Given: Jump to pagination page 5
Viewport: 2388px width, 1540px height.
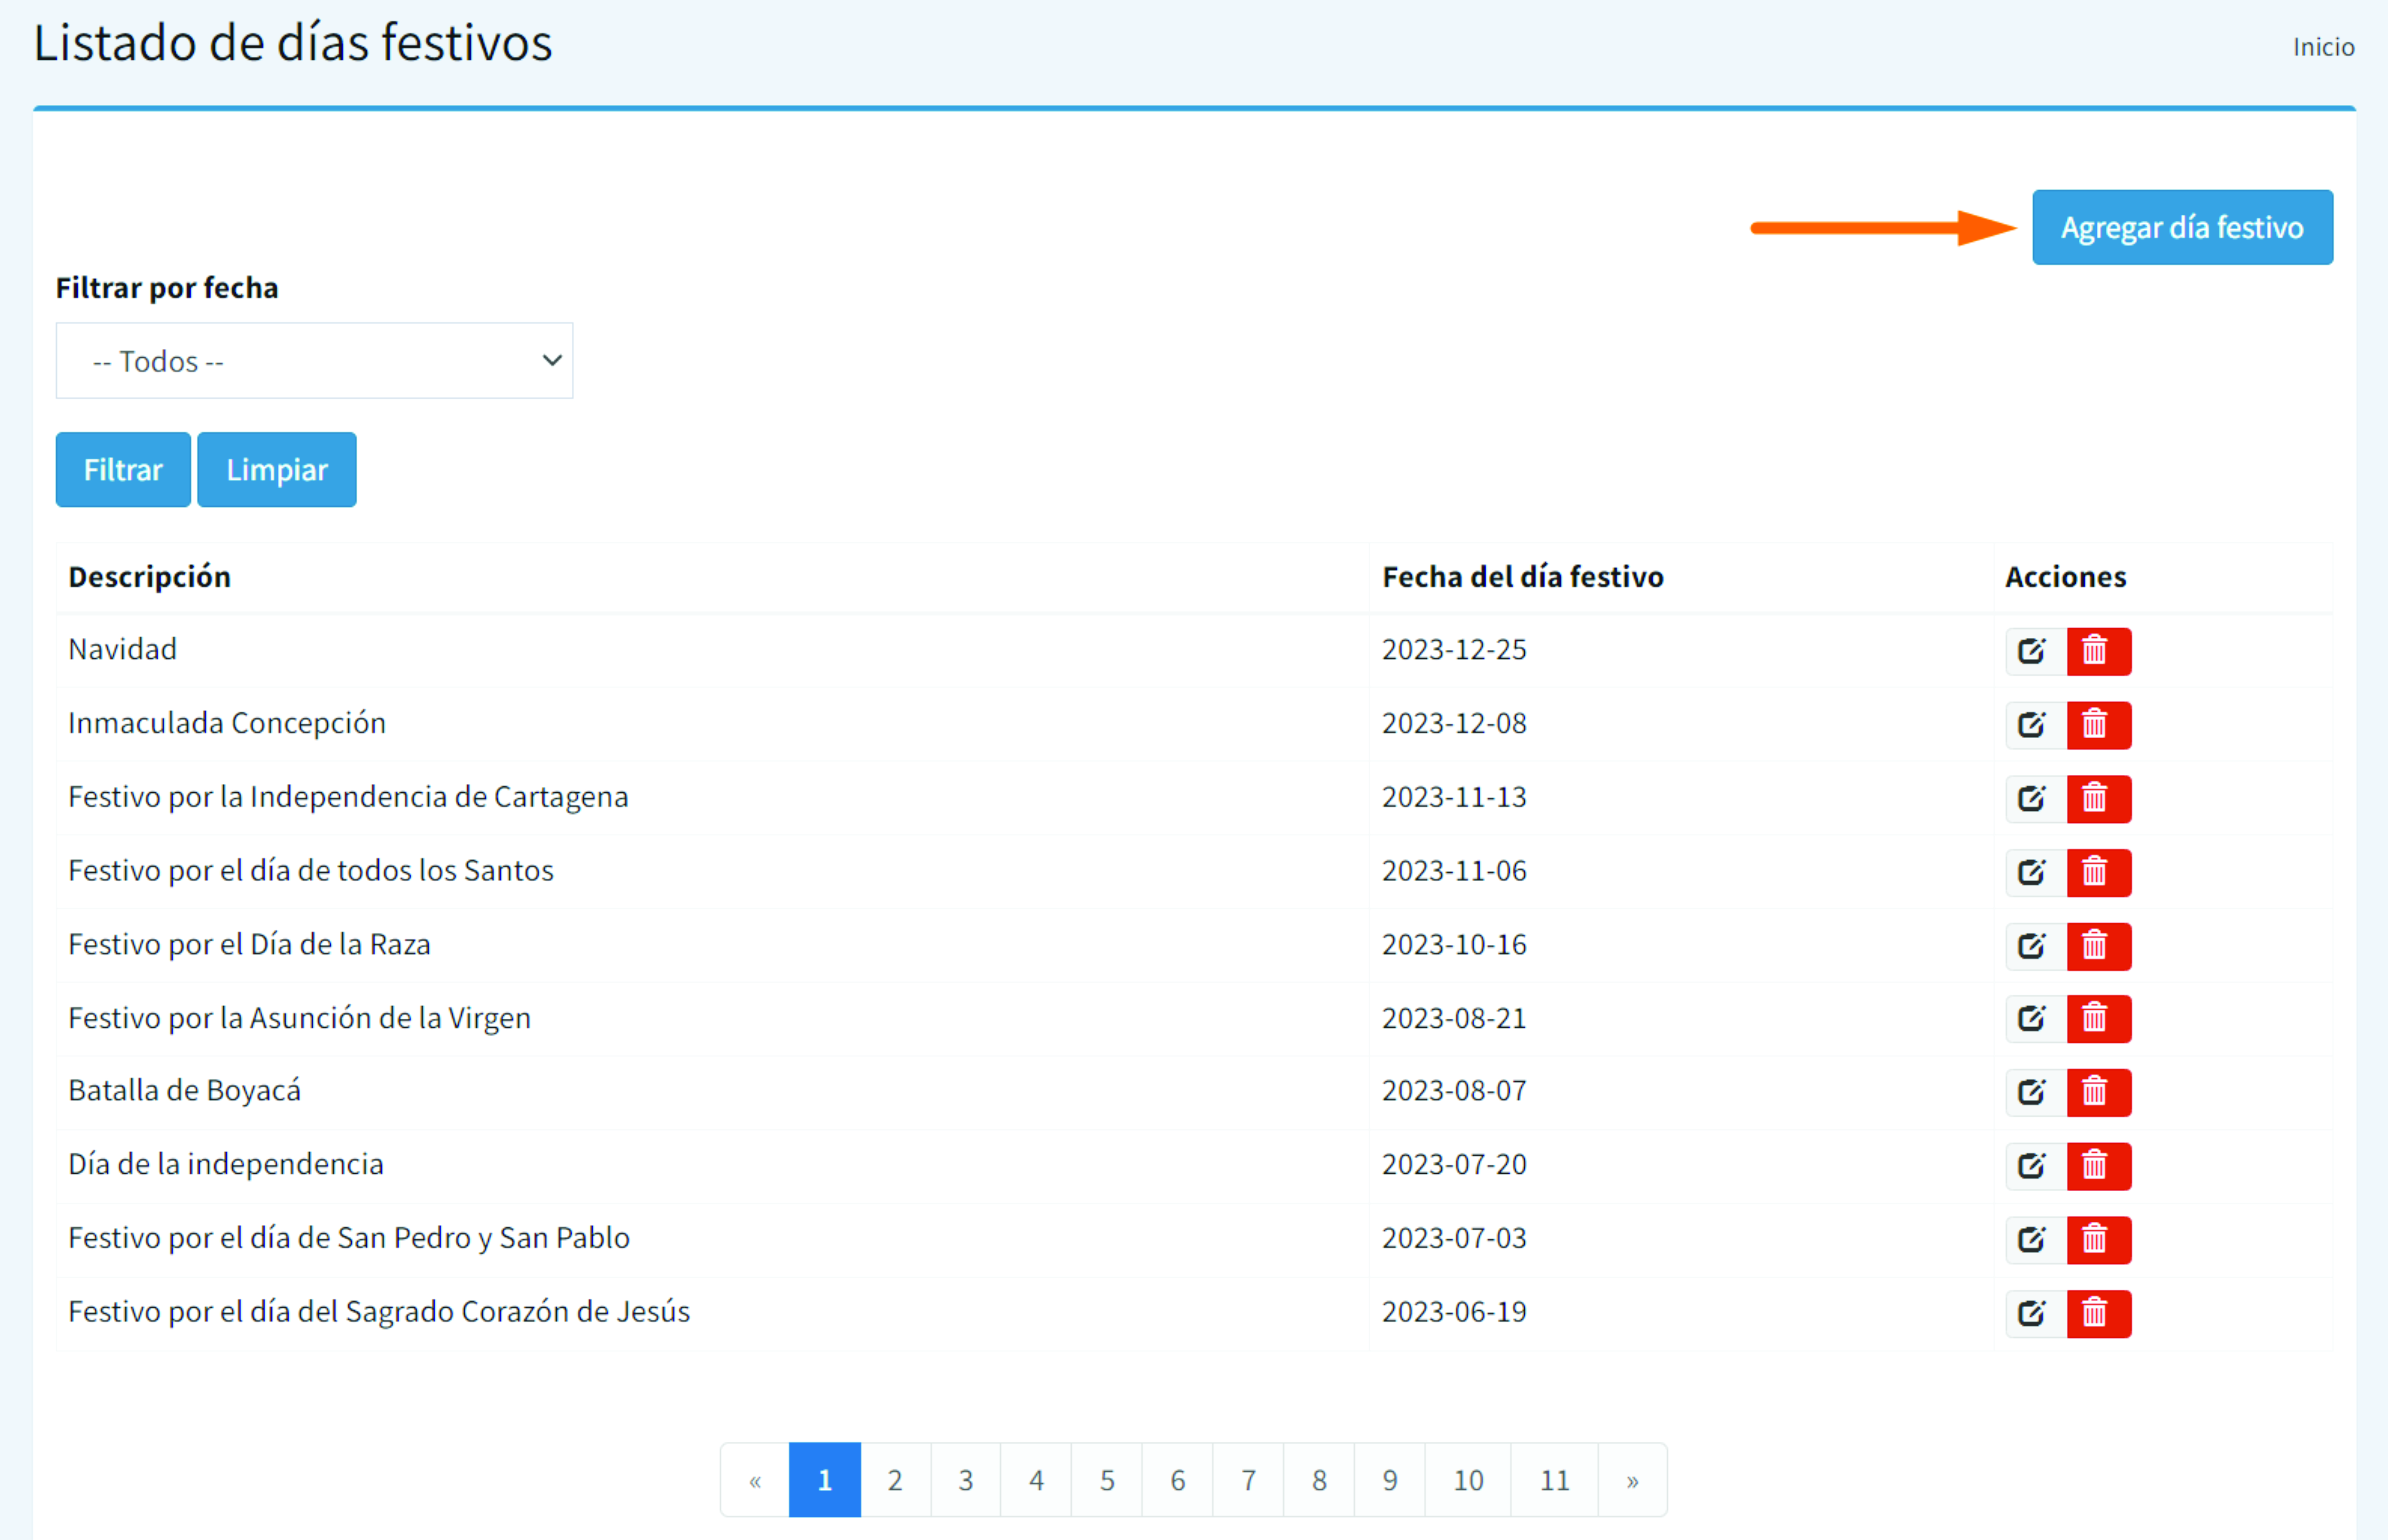Looking at the screenshot, I should (x=1107, y=1480).
